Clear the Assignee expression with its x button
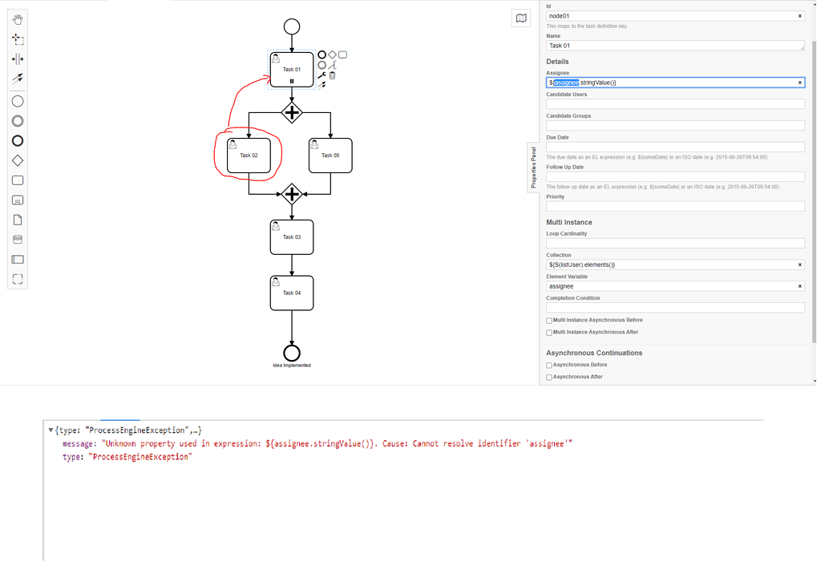The width and height of the screenshot is (821, 574). (799, 82)
